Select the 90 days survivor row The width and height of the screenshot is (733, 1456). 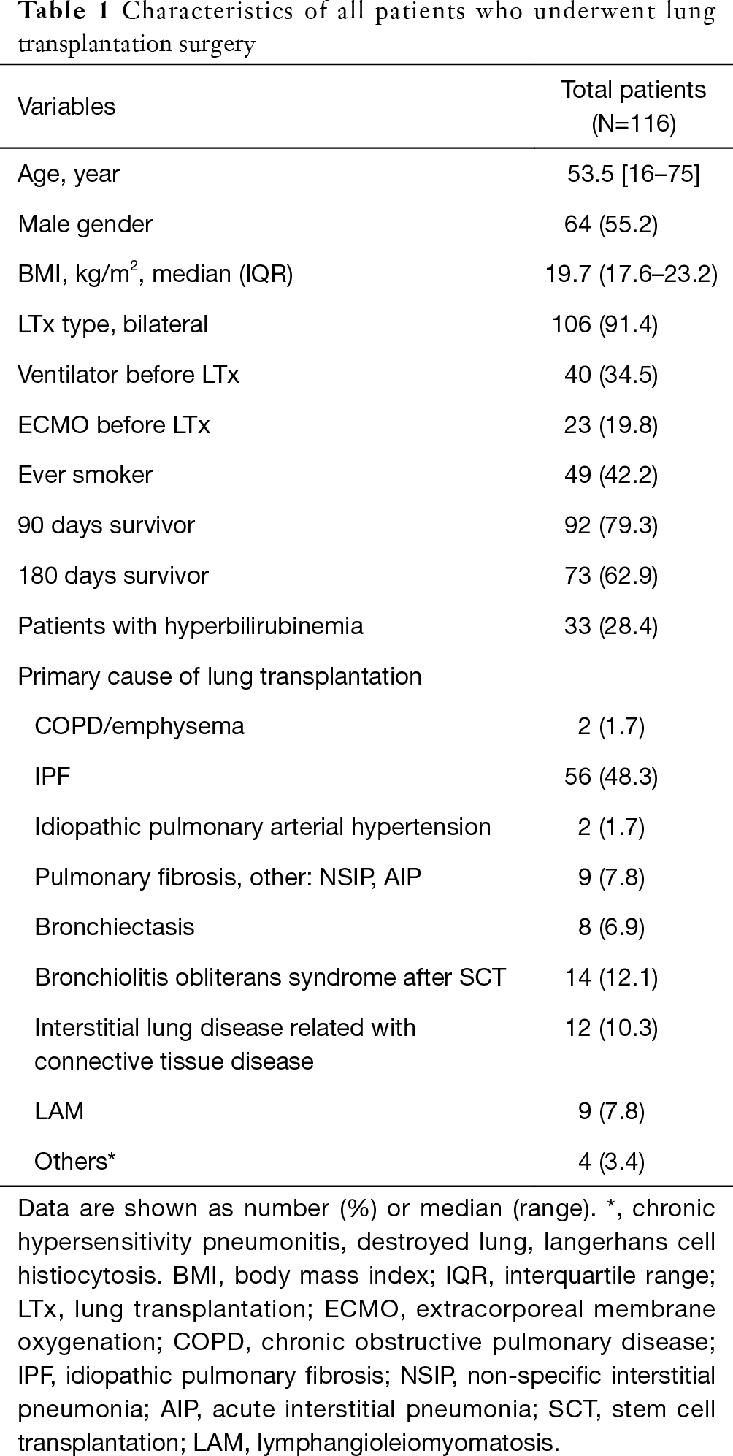tap(366, 525)
